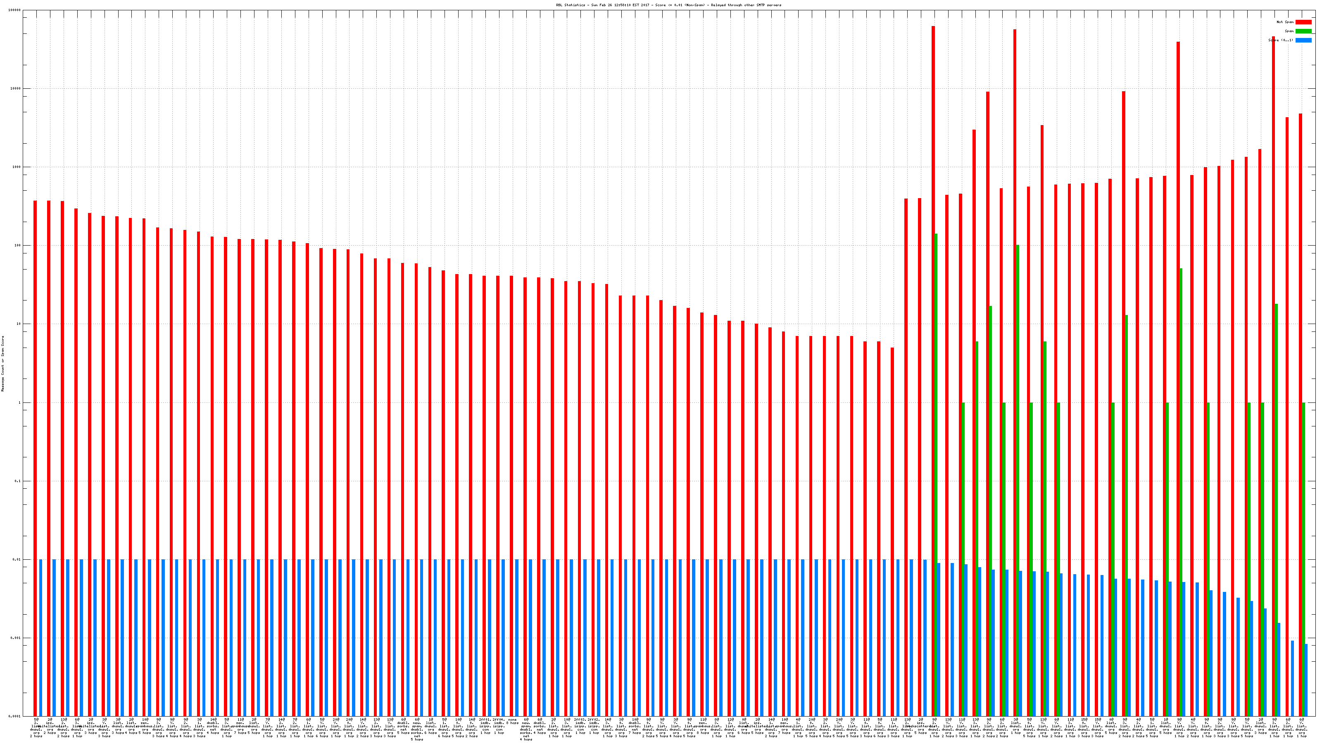Click the green Spam legend swatch
Screen dimensions: 1322x743
[1303, 31]
